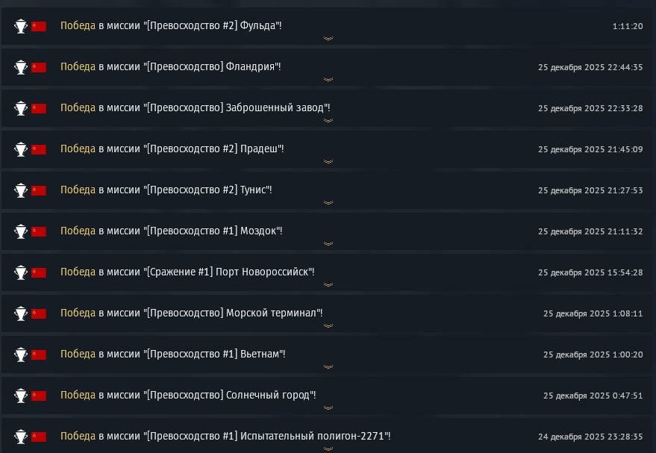Click trophy icon for Заброшенный завод mission

(x=21, y=108)
